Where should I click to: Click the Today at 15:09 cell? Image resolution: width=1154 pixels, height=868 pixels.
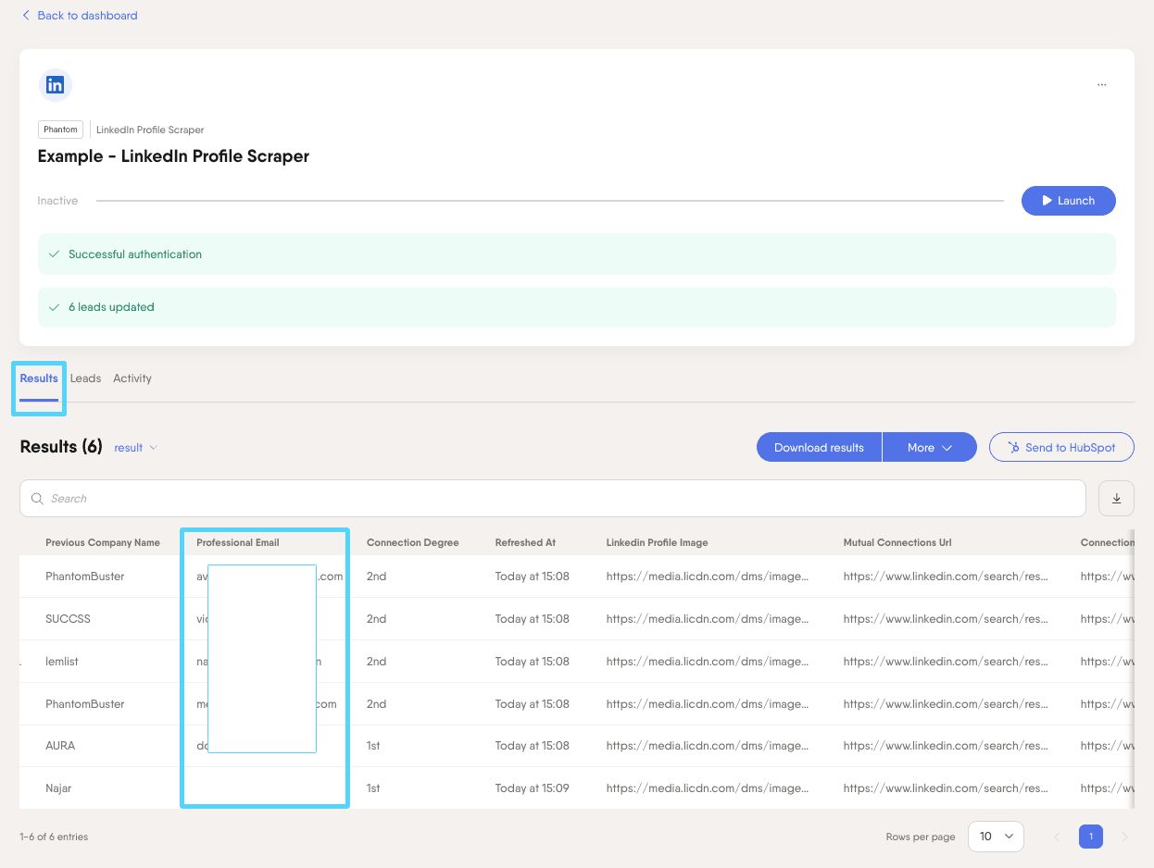pos(533,788)
